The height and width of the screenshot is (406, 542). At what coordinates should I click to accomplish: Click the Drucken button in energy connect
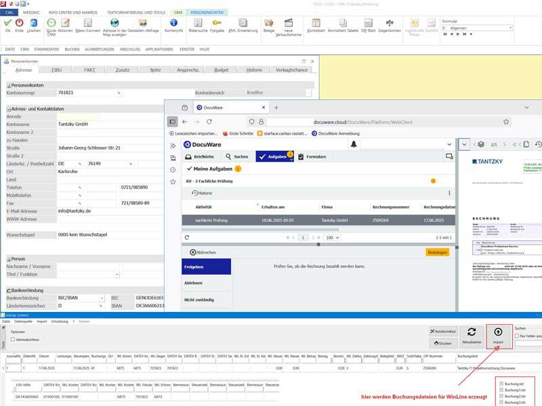tap(443, 344)
